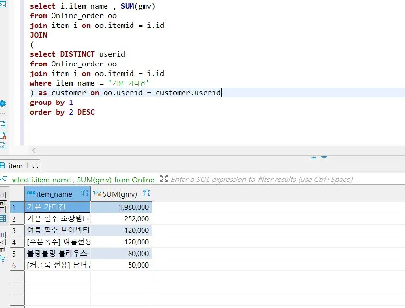
Task: Open the SQL console terminal icon
Action: click(2, 4)
